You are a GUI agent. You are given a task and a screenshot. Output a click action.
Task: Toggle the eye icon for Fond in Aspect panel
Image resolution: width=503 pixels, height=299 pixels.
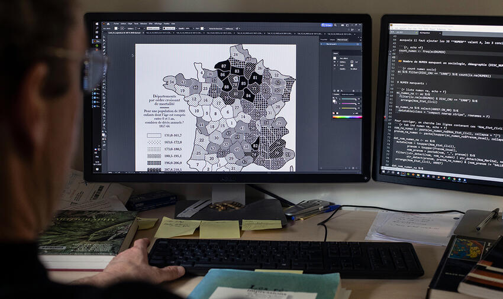click(x=334, y=66)
